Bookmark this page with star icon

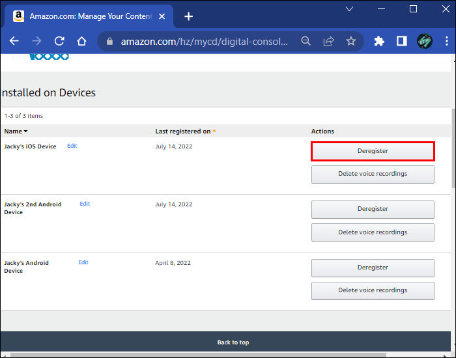click(351, 41)
